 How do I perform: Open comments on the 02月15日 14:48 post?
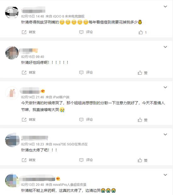tap(86, 32)
